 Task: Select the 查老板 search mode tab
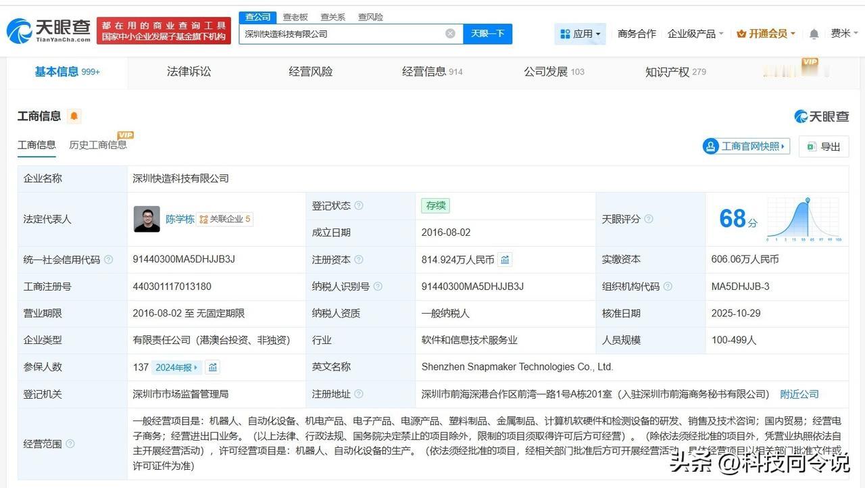coord(295,17)
